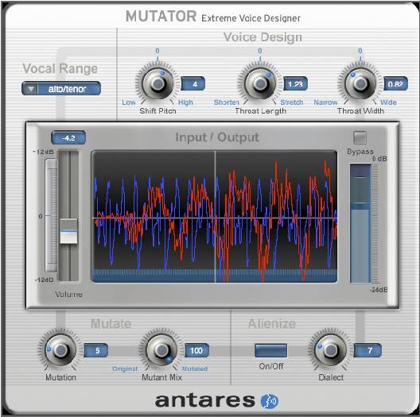The height and width of the screenshot is (417, 420).
Task: Toggle the Bypass checkbox
Action: click(360, 137)
